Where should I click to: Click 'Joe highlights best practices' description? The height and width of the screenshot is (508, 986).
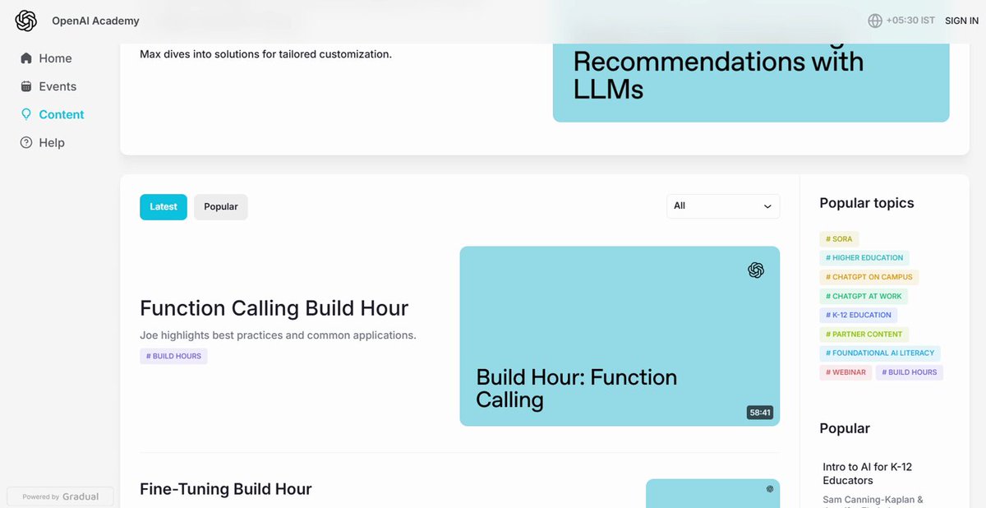(278, 335)
